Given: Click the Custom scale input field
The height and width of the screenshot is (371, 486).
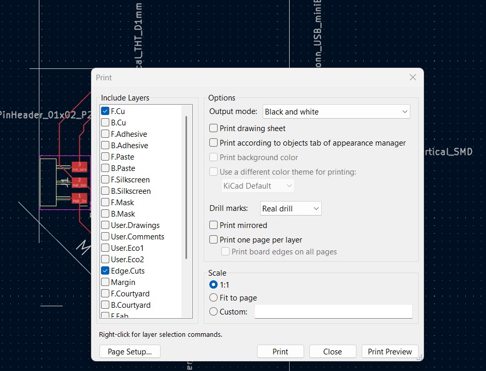Looking at the screenshot, I should (x=334, y=311).
